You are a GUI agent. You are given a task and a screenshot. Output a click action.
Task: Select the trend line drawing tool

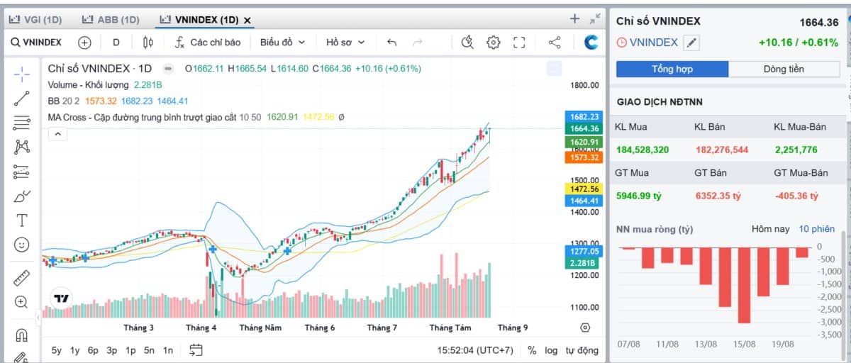click(x=22, y=99)
